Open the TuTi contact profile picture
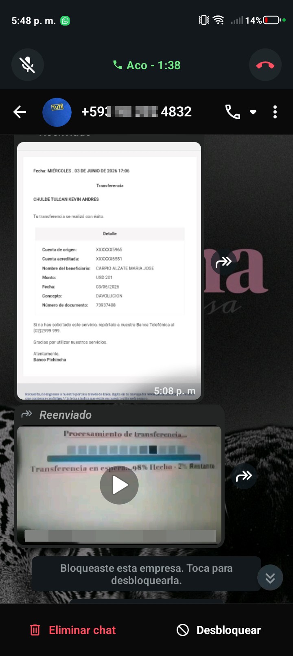The width and height of the screenshot is (293, 656). click(x=57, y=112)
